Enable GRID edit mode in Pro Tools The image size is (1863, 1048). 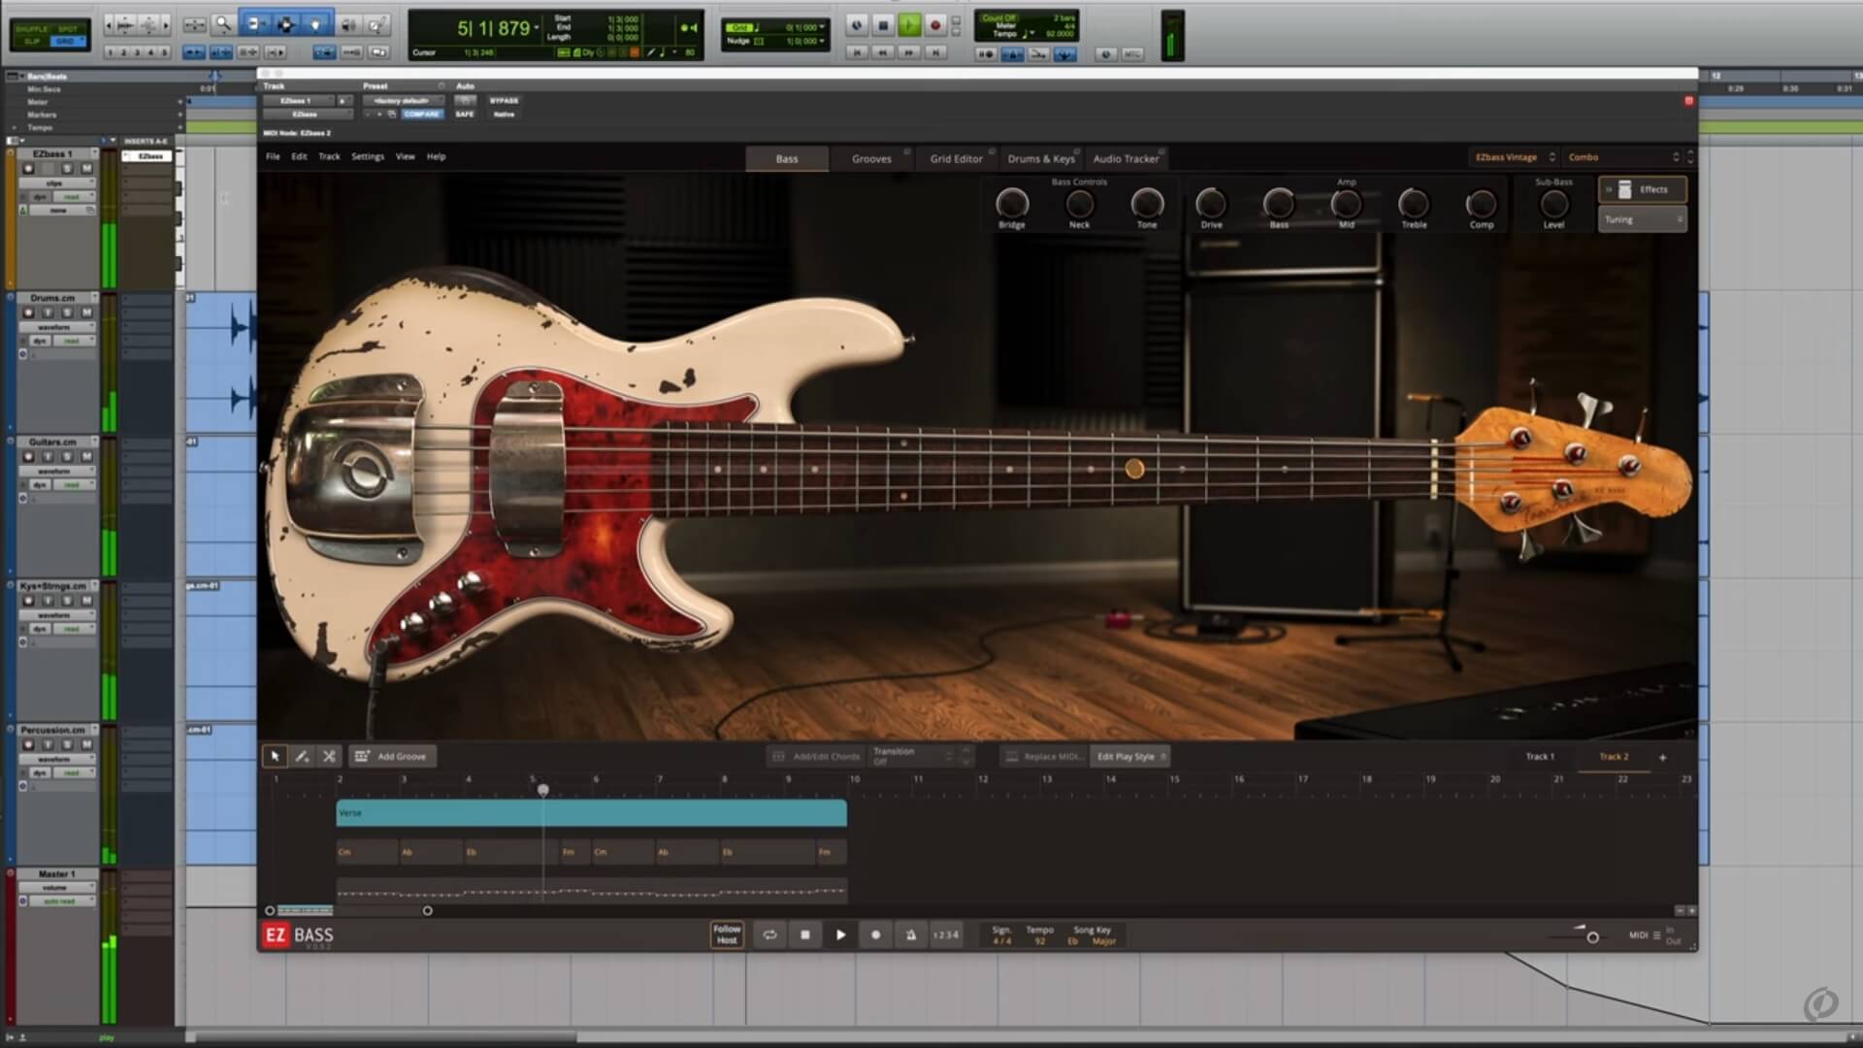[x=66, y=42]
